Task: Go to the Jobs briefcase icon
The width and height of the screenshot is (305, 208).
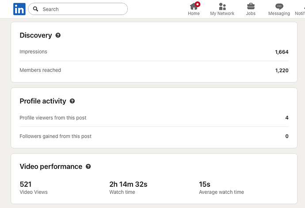Action: click(x=251, y=7)
